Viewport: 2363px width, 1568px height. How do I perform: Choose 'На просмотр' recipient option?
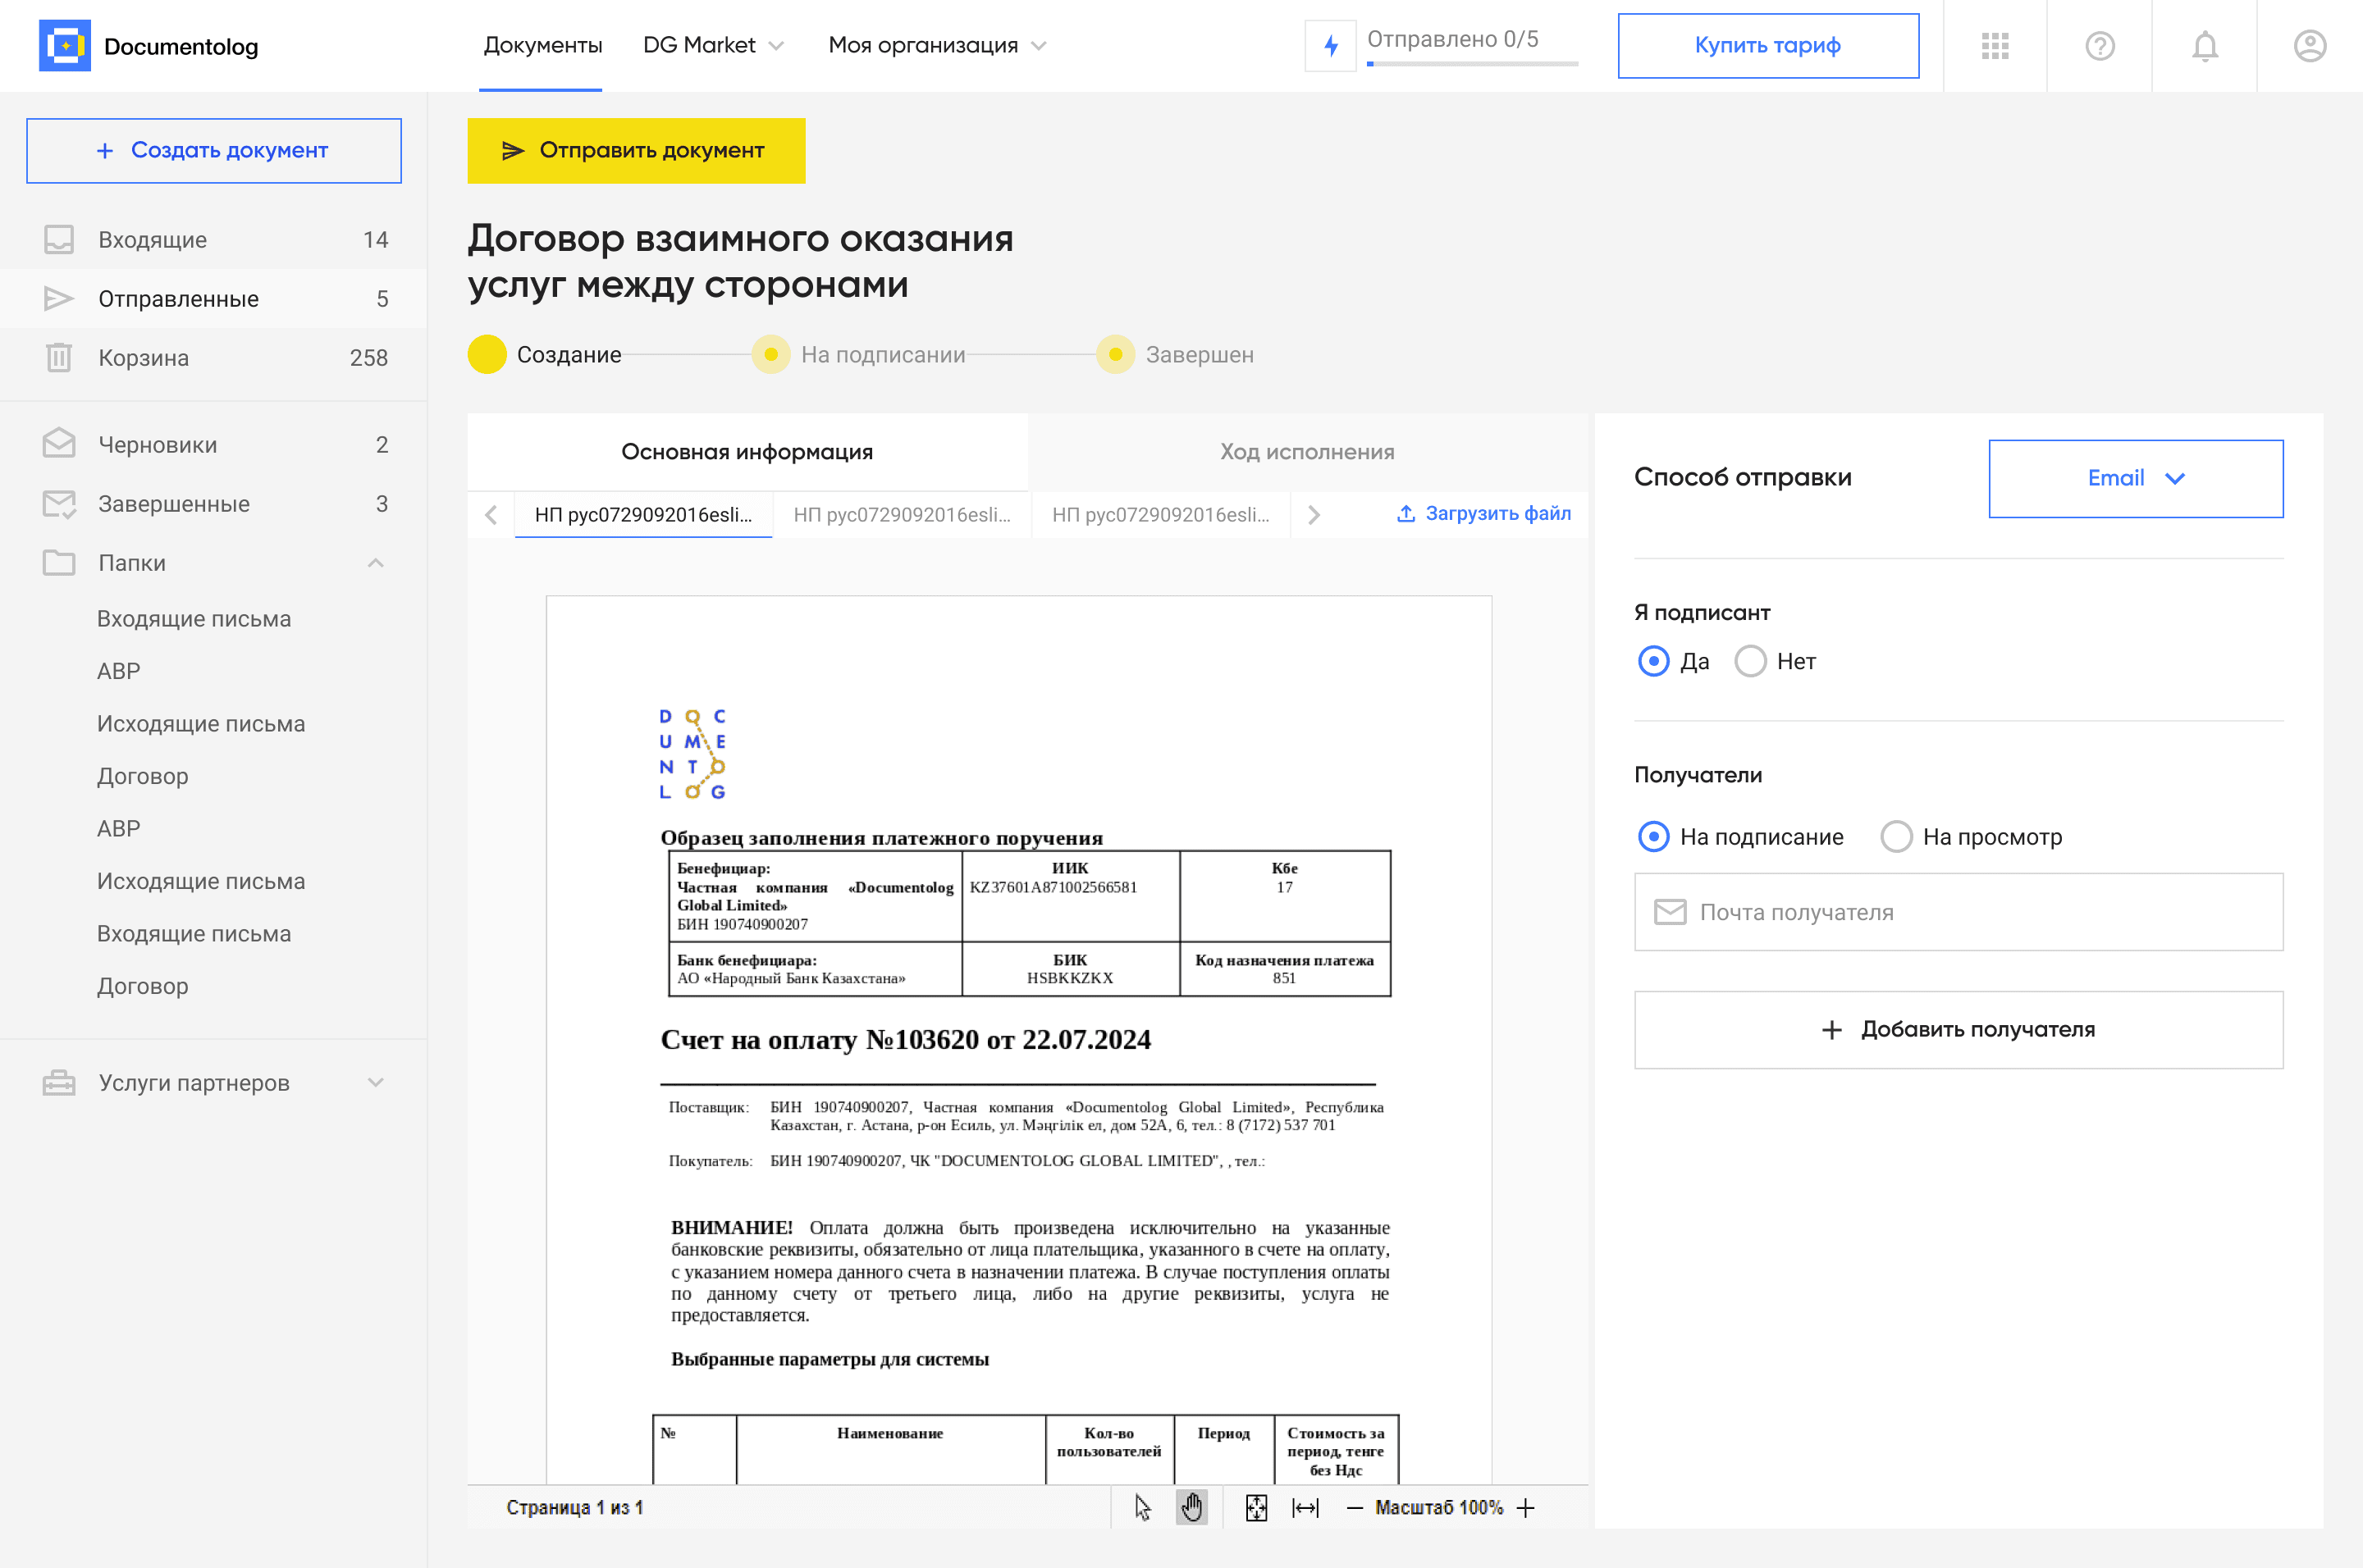point(1896,837)
